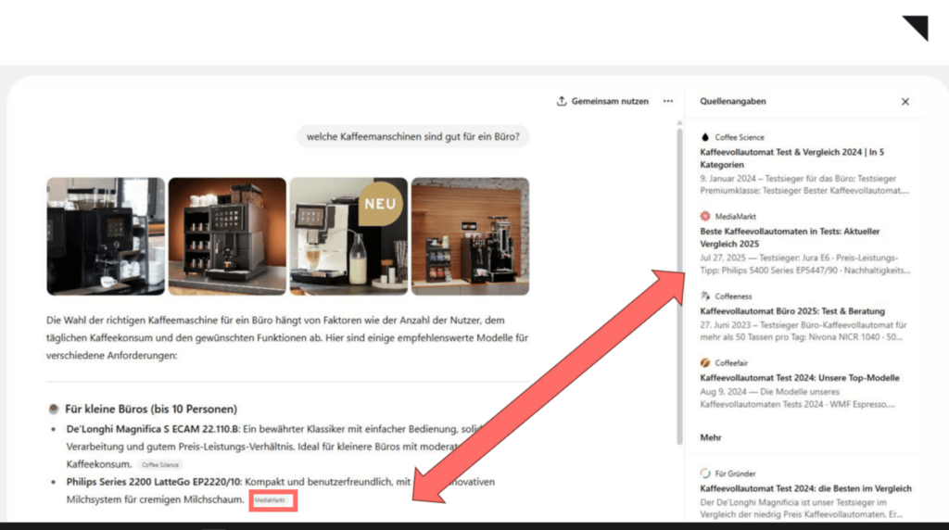Screen dimensions: 949x530
Task: Click the De'Longhi Magnifica S ECAM 22.110.B text
Action: click(x=153, y=429)
